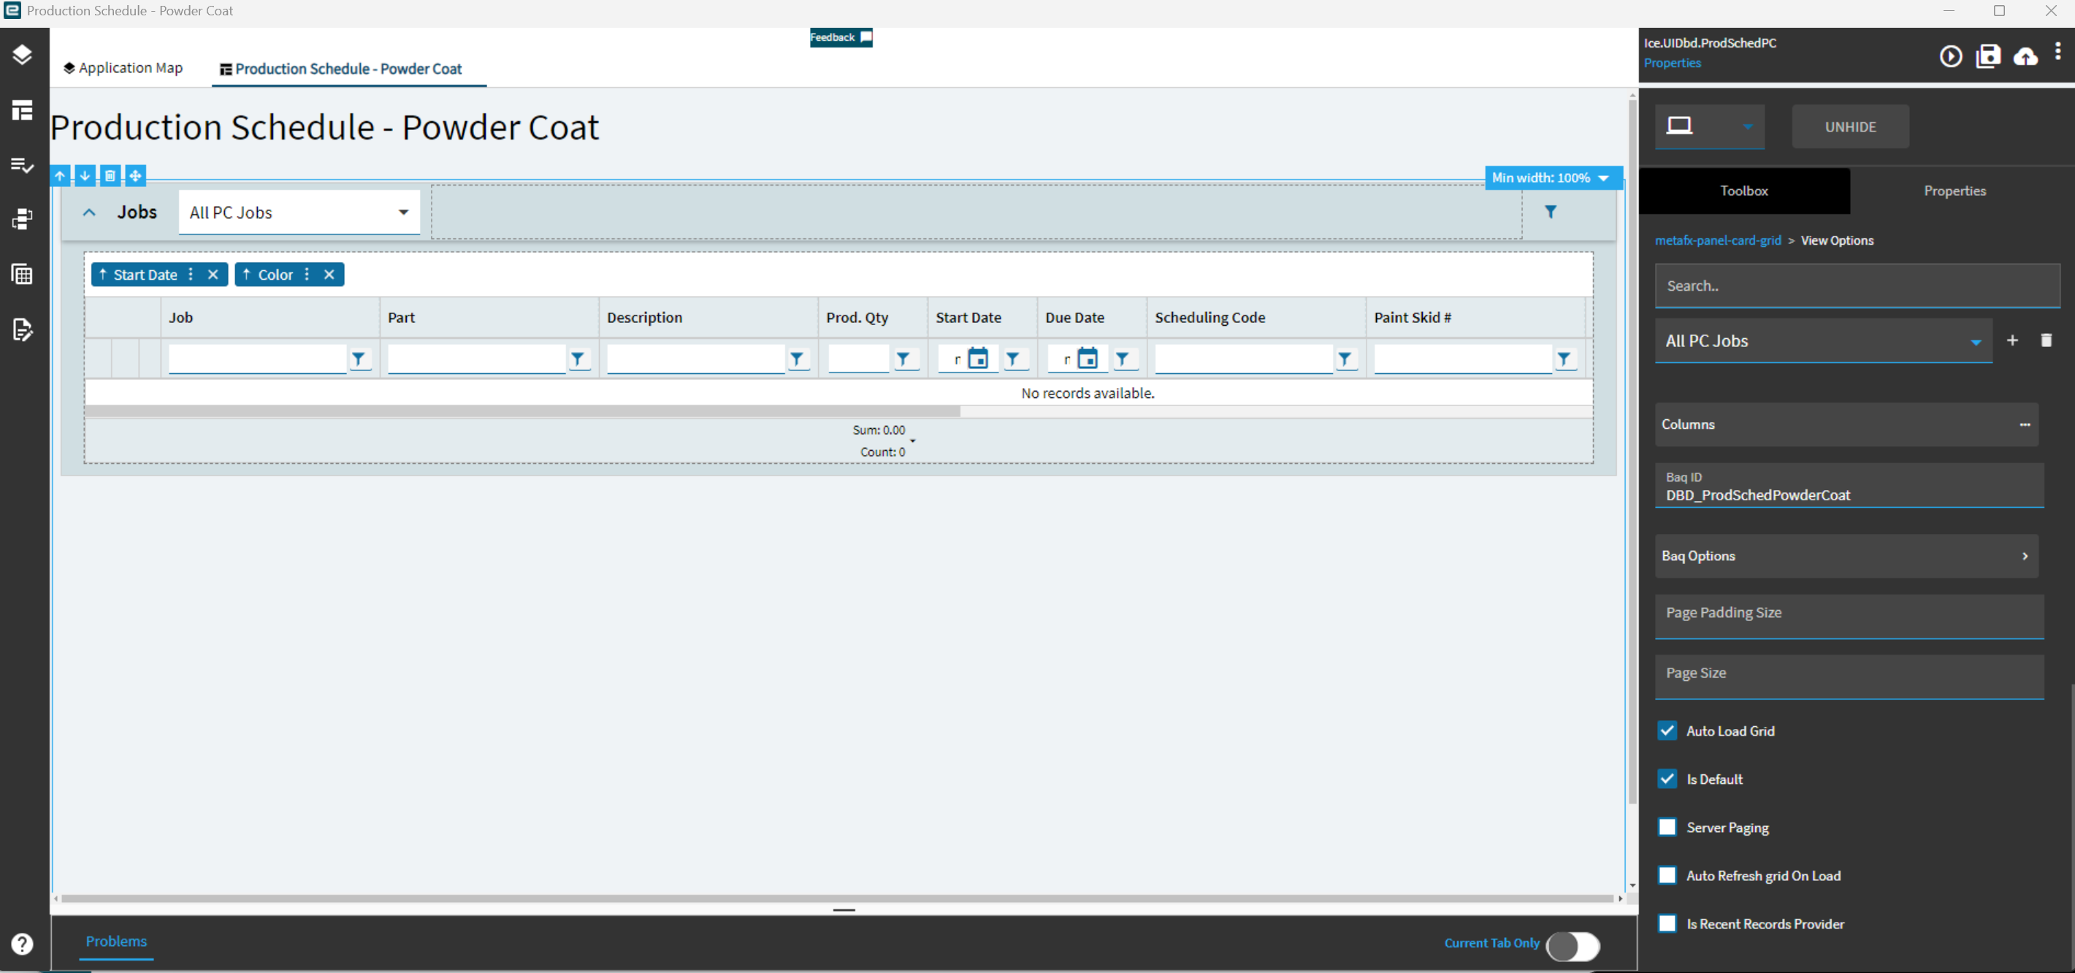Enable the Server Paging checkbox
This screenshot has width=2075, height=973.
(x=1667, y=827)
